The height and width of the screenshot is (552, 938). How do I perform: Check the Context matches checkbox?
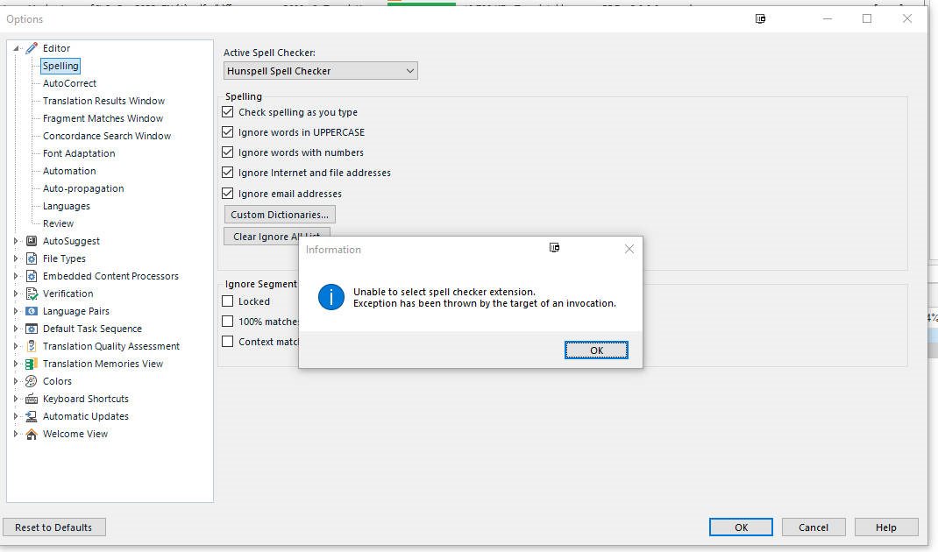pos(227,342)
